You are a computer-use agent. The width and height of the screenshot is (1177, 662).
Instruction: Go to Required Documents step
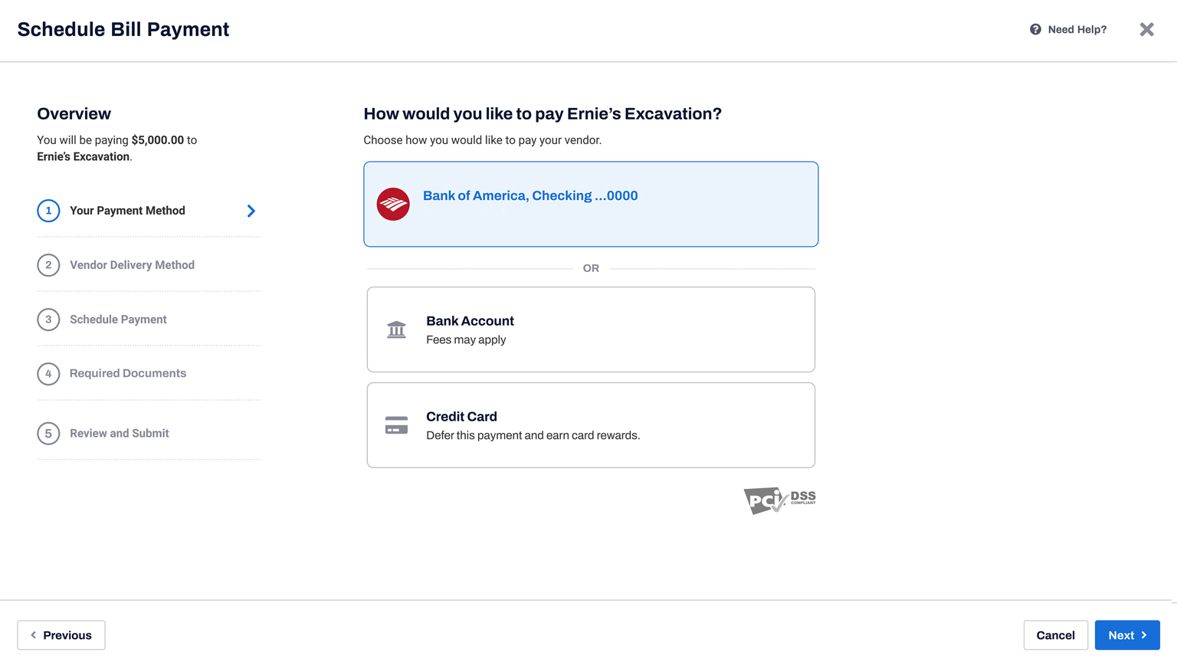point(128,373)
